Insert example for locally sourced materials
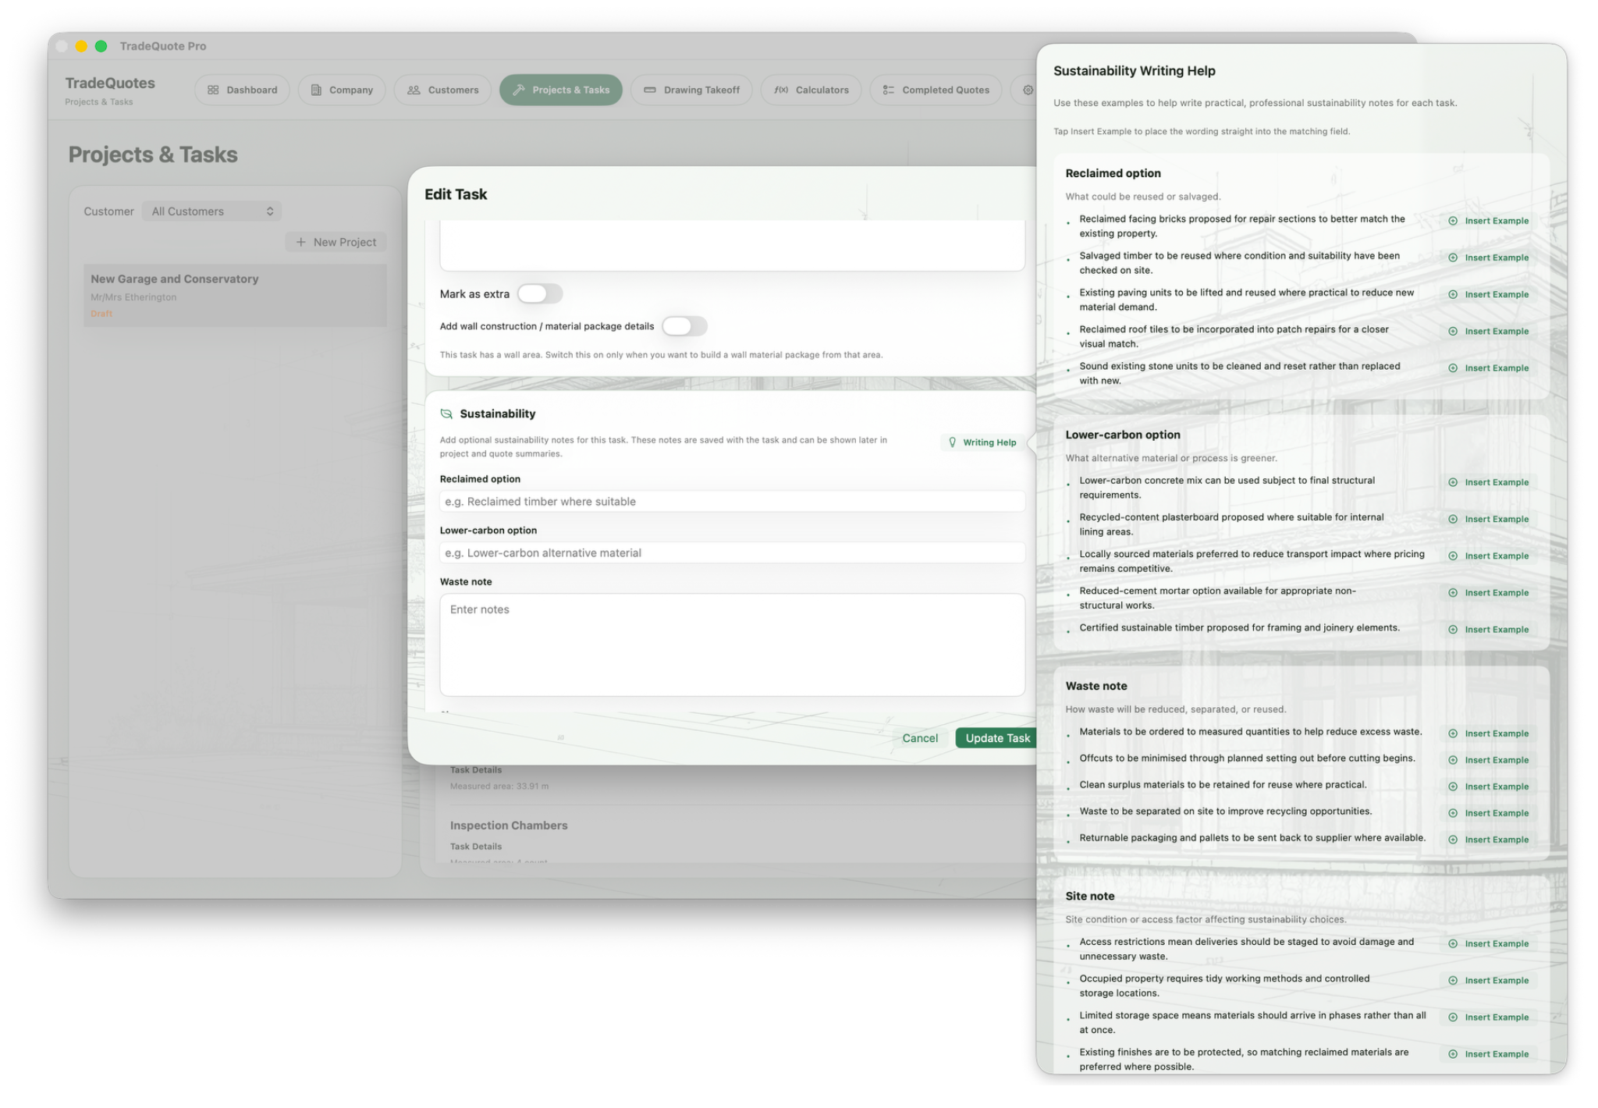The height and width of the screenshot is (1108, 1598). coord(1489,556)
